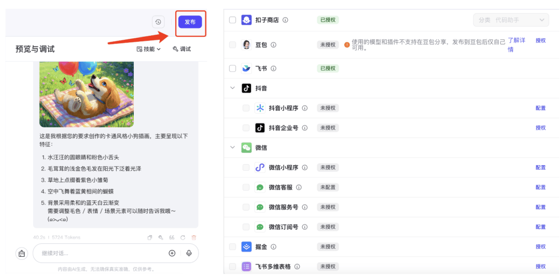Check the 飞书多维表格 checkbox

(232, 267)
